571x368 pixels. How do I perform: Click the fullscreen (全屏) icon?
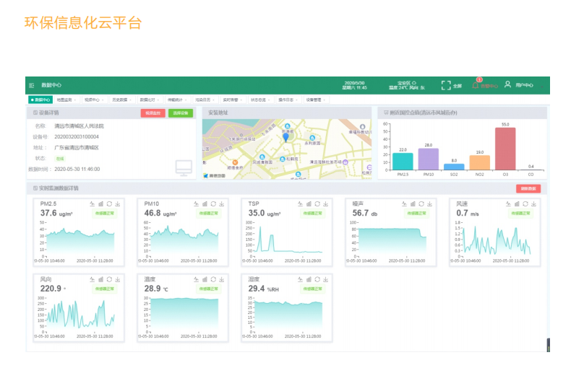tap(446, 85)
